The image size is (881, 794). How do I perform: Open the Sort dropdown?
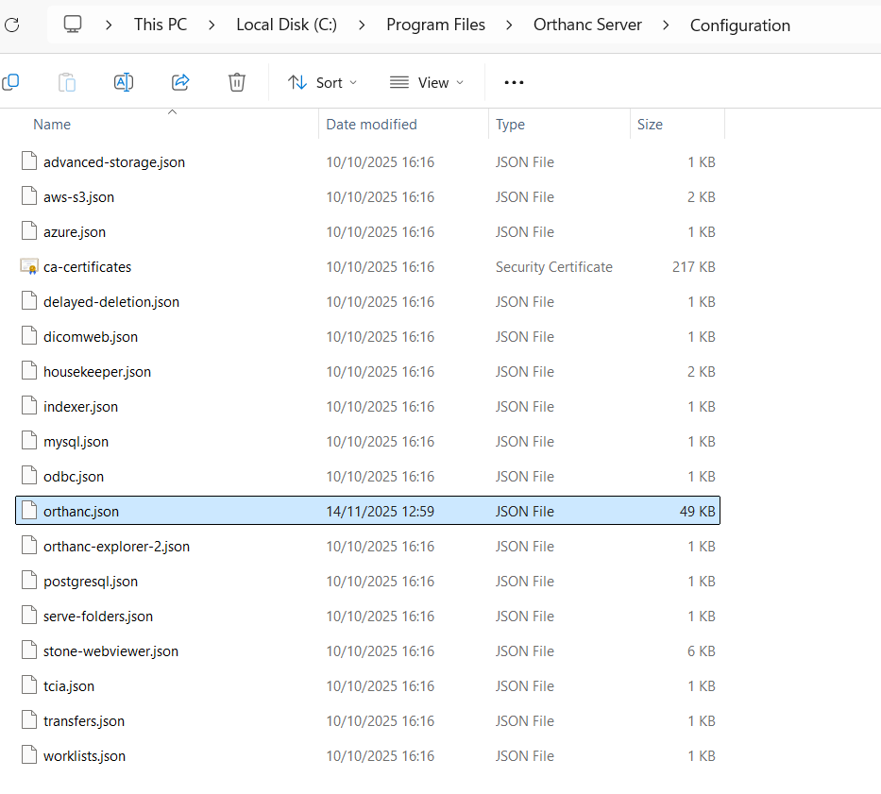(322, 82)
